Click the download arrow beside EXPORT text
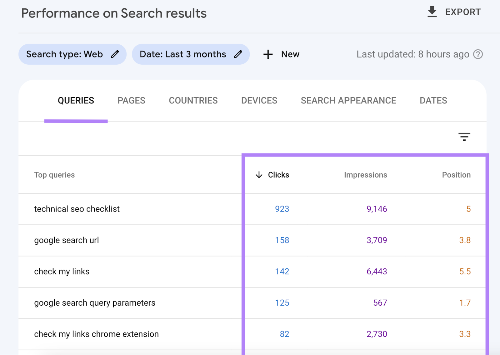500x355 pixels. point(432,12)
